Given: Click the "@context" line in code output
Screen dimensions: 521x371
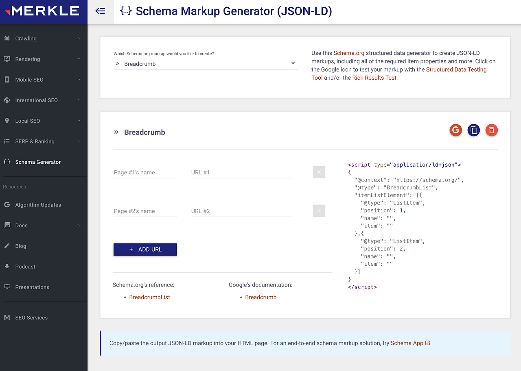Looking at the screenshot, I should [409, 180].
